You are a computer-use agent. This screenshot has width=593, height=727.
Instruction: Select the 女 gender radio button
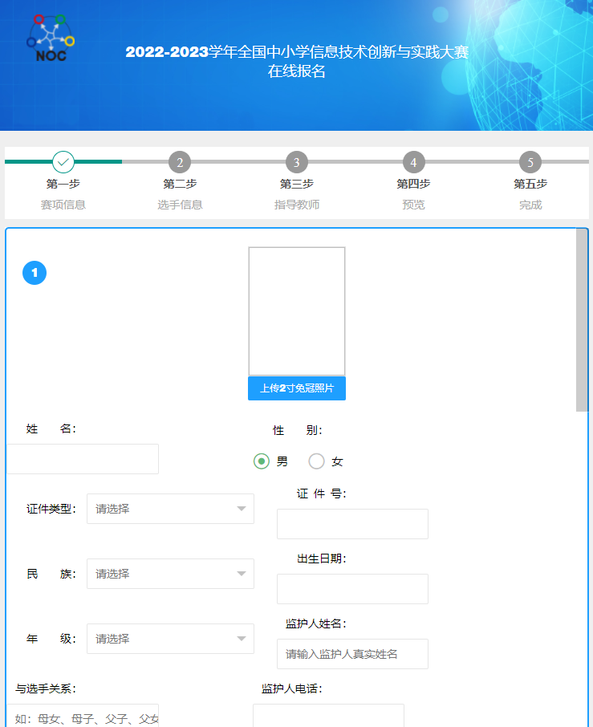coord(317,461)
